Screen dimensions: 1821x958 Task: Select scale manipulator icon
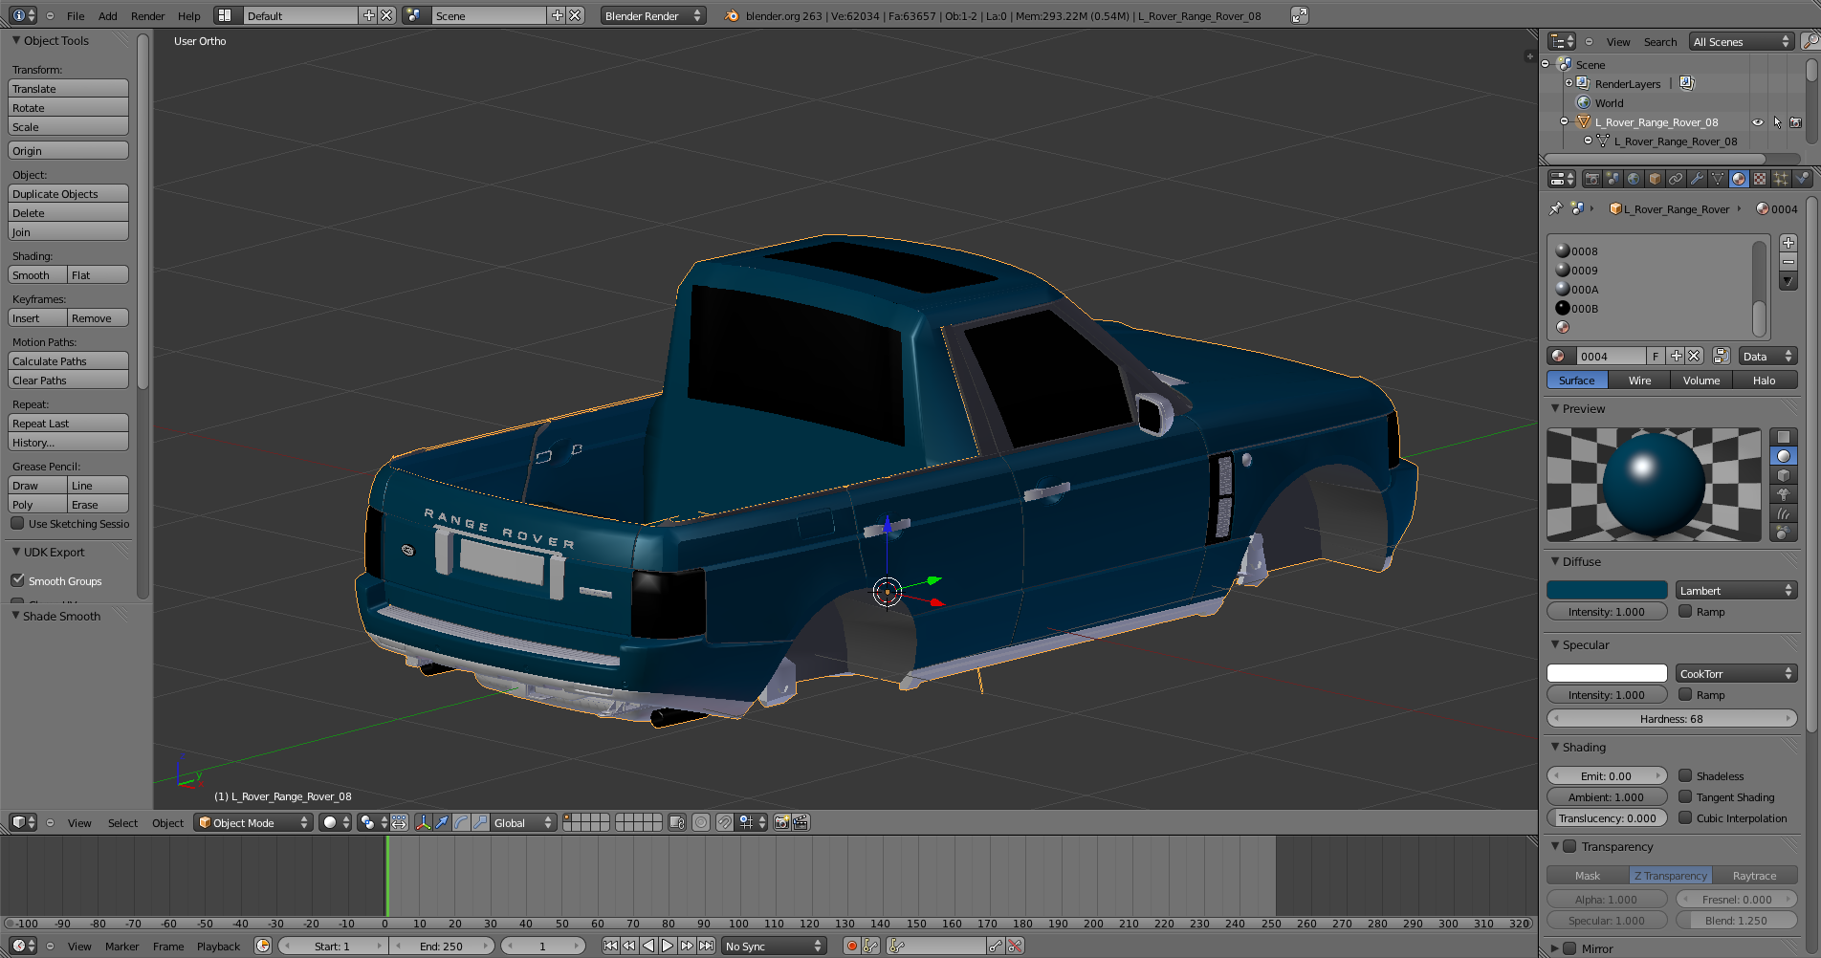(x=480, y=822)
